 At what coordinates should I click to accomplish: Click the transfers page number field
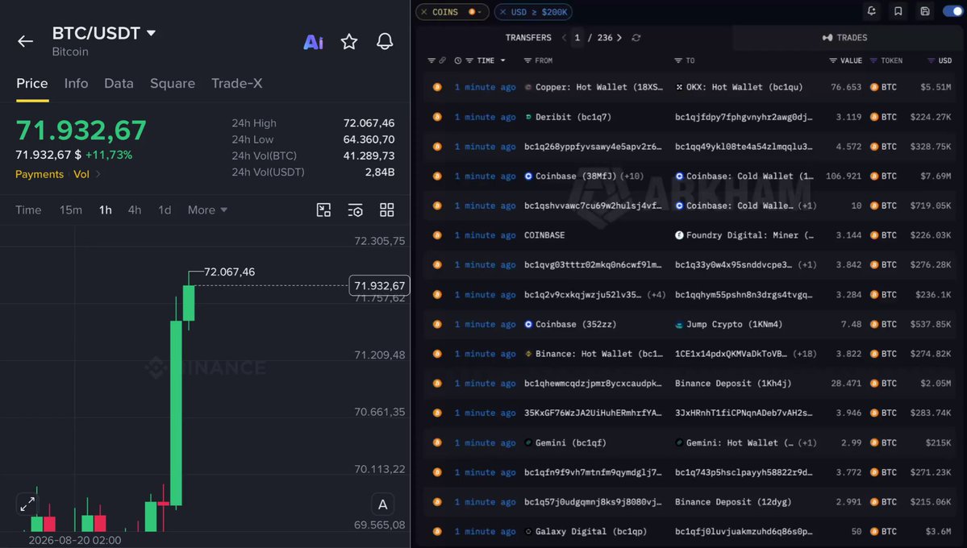pos(577,38)
